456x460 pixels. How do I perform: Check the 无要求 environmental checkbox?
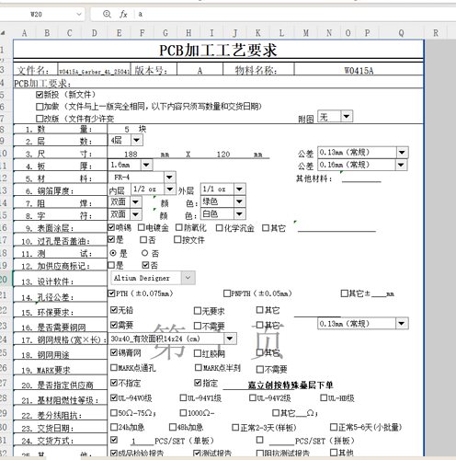[x=198, y=311]
